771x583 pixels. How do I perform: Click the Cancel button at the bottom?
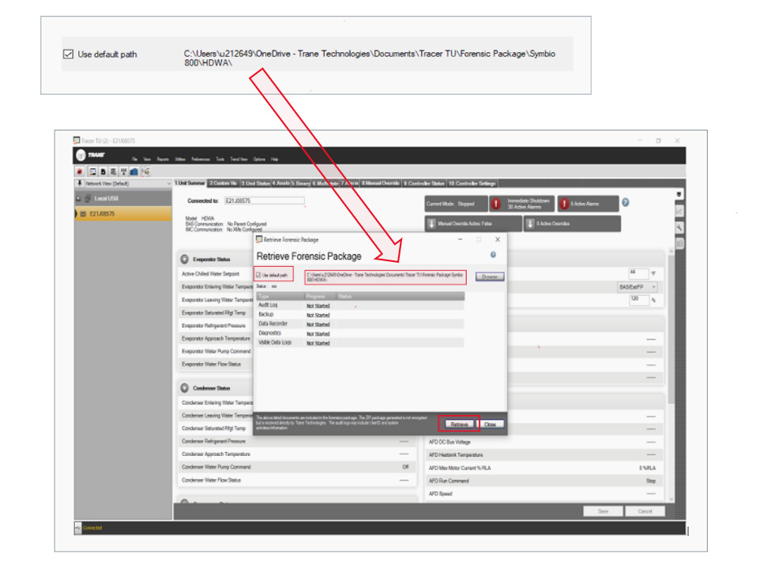(645, 511)
